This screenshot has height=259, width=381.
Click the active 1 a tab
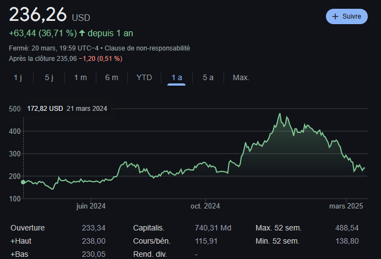(177, 77)
